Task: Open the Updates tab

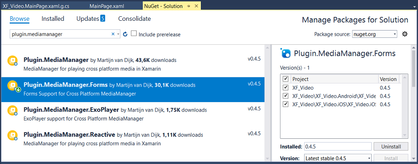Action: (x=88, y=19)
